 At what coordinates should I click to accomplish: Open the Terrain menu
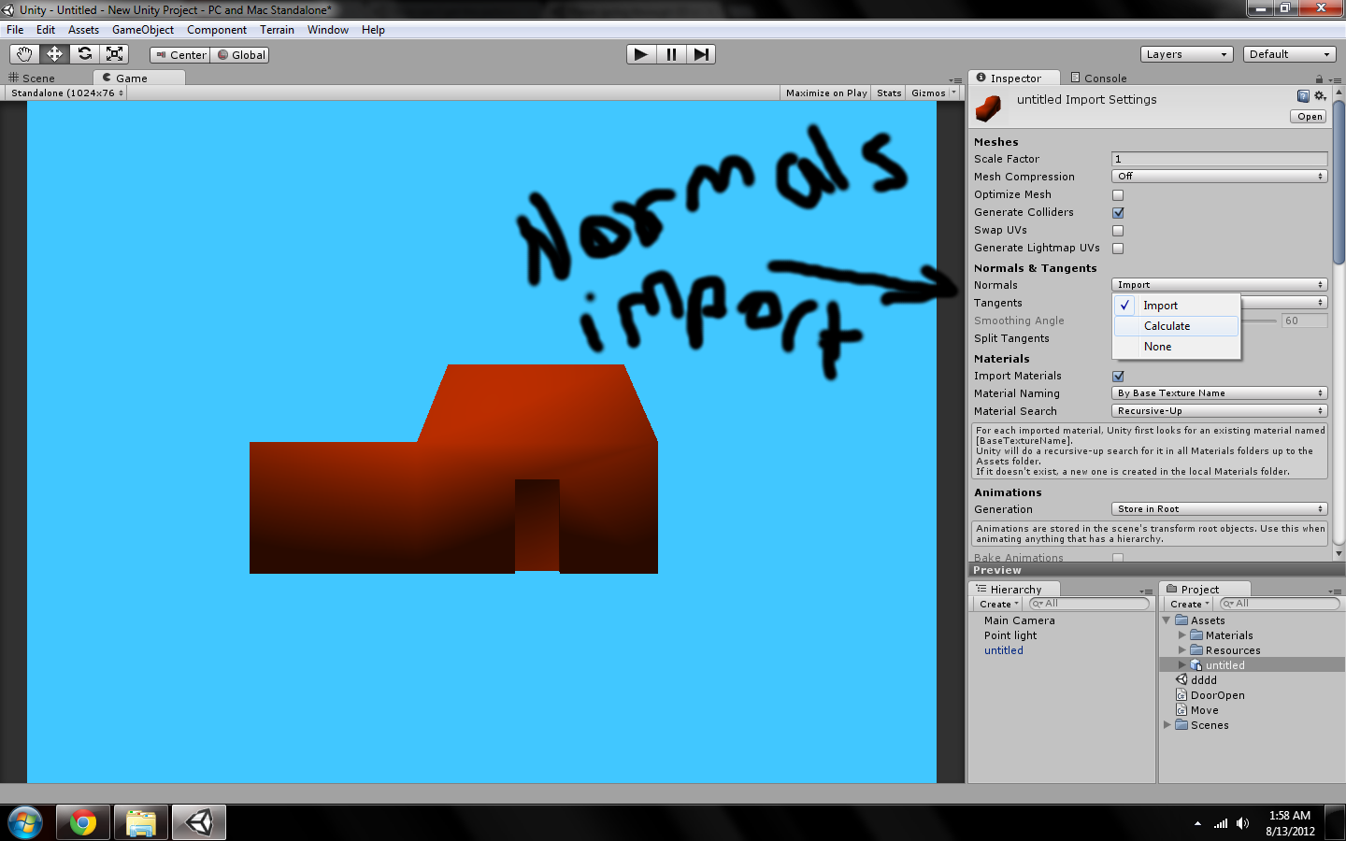(277, 30)
